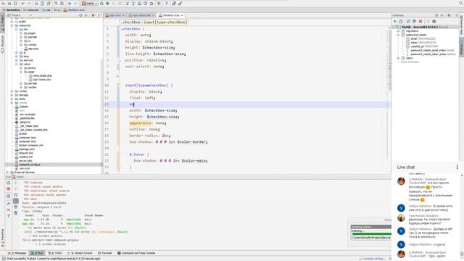Expand the routes folder in Project tree
Screen dimensions: 464x261
coord(12,91)
